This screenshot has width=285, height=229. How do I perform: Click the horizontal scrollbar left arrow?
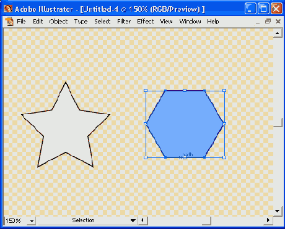coord(142,220)
